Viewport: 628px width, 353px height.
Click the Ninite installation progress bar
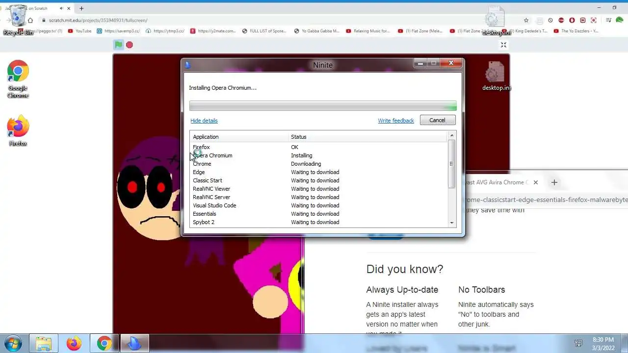click(323, 106)
